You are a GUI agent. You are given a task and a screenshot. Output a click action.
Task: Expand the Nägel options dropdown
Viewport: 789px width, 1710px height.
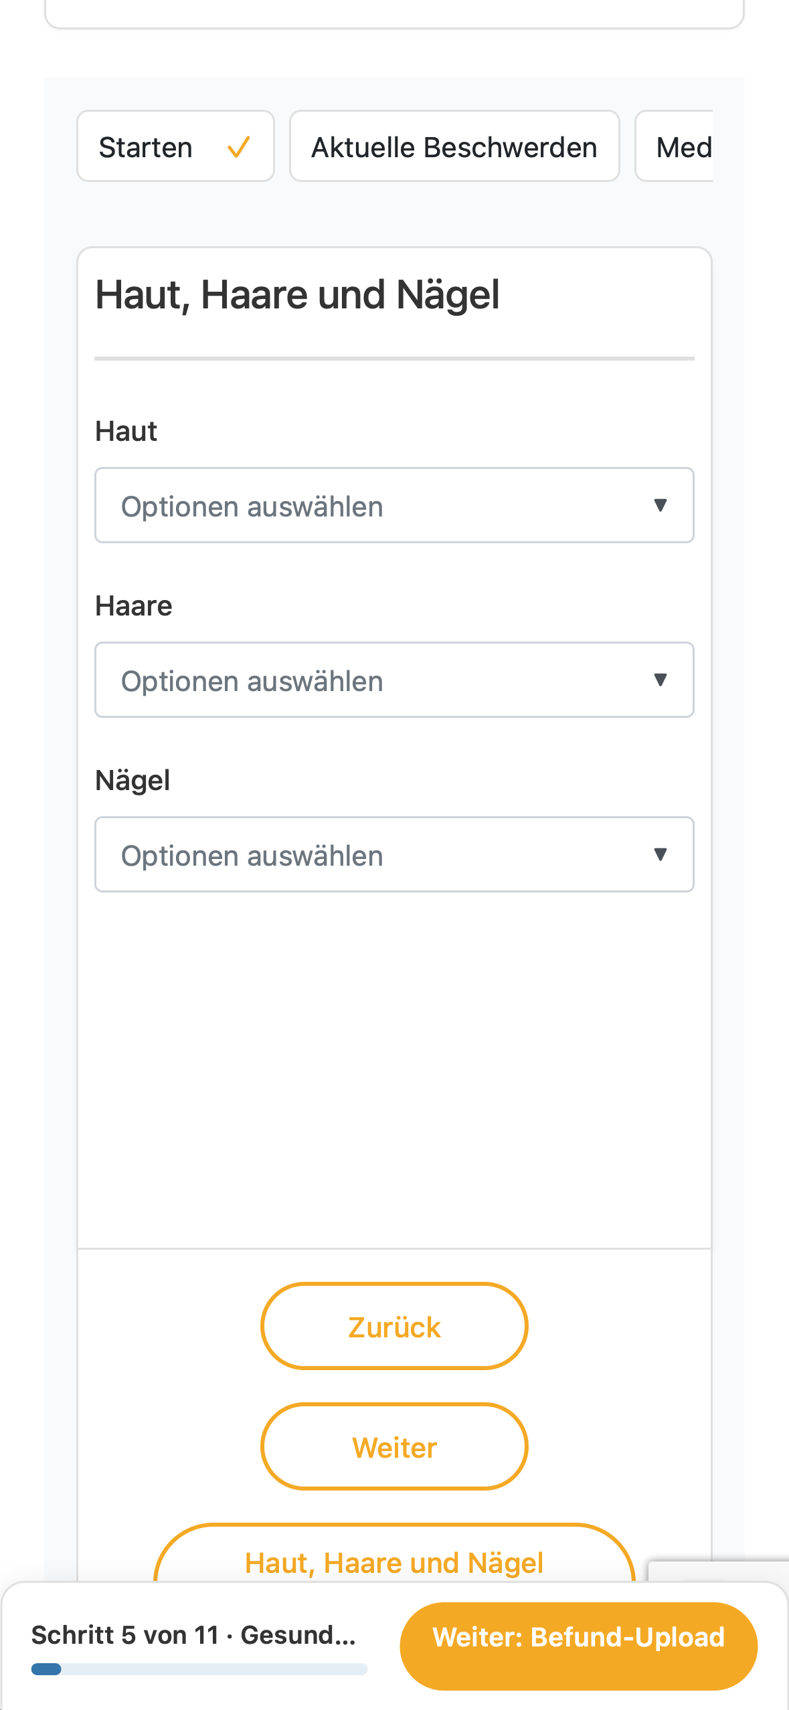(394, 854)
